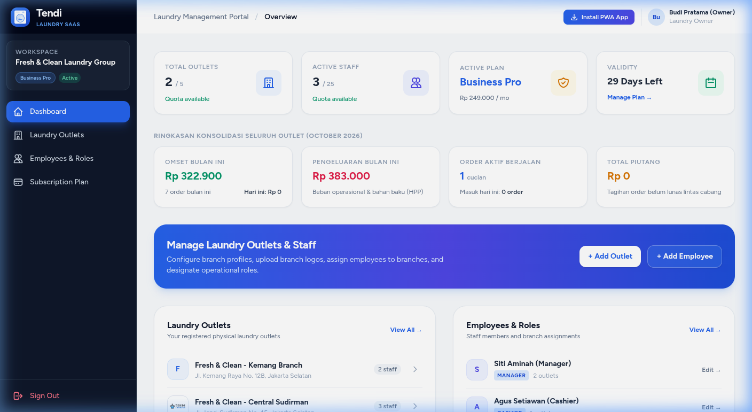Screen dimensions: 752x412
Task: Click the Jl. Kemang Raya address text
Action: [253, 376]
